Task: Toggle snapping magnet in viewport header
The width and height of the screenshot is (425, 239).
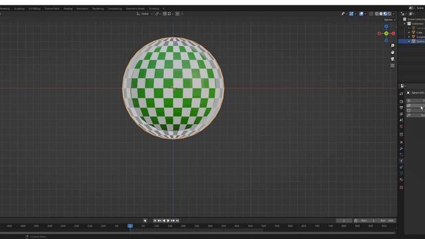Action: point(165,14)
